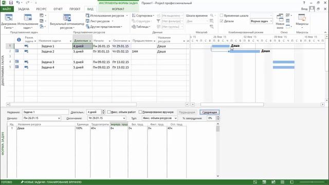Open the Использование задач view button
329x185 pixels.
(x=28, y=22)
